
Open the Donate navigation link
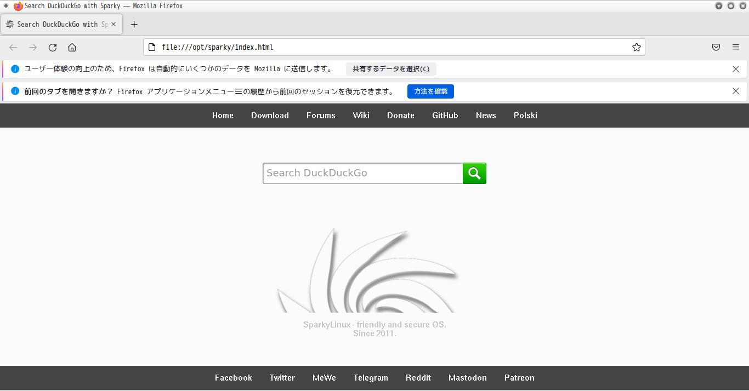pos(401,116)
